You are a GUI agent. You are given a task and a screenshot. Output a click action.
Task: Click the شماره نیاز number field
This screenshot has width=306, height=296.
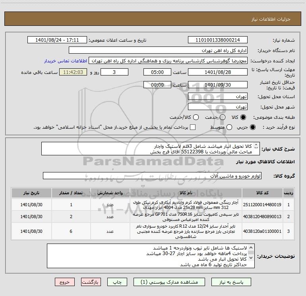pyautogui.click(x=218, y=40)
